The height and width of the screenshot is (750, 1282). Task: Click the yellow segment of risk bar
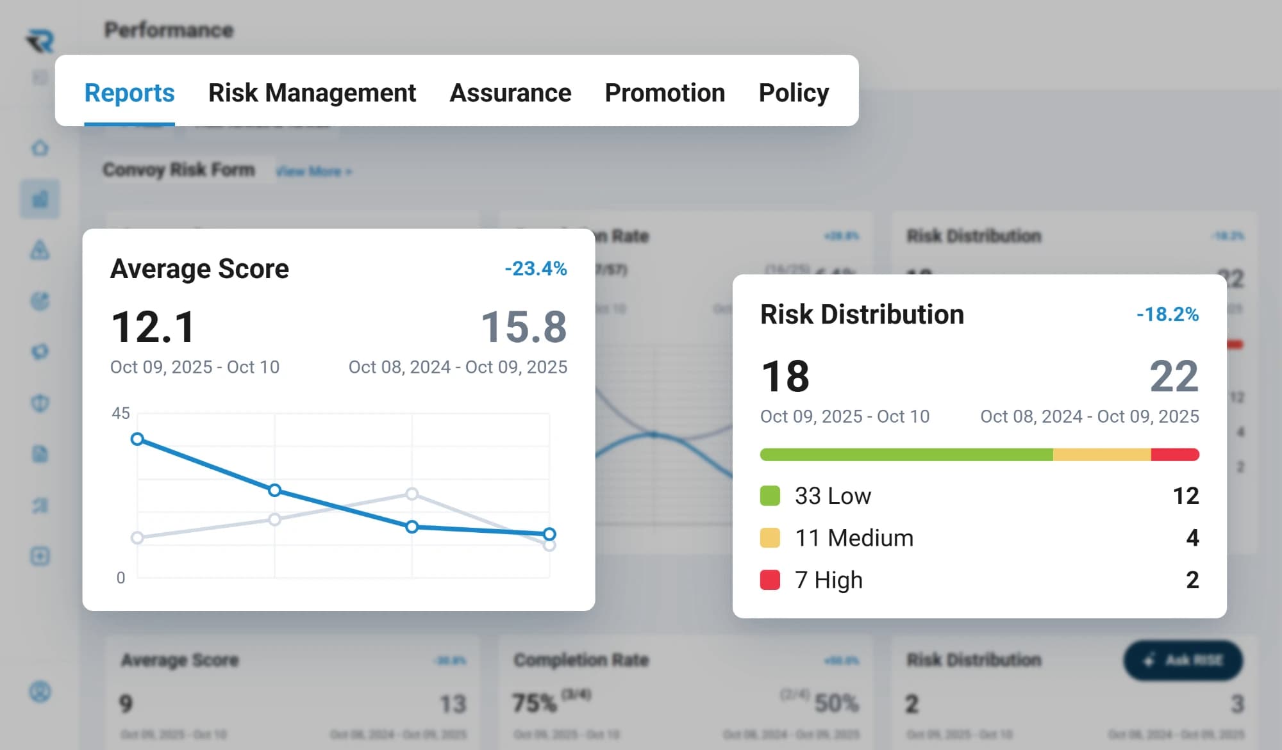pyautogui.click(x=1102, y=455)
